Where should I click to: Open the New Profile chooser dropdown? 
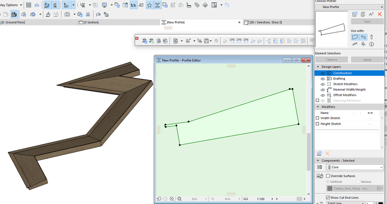click(349, 7)
